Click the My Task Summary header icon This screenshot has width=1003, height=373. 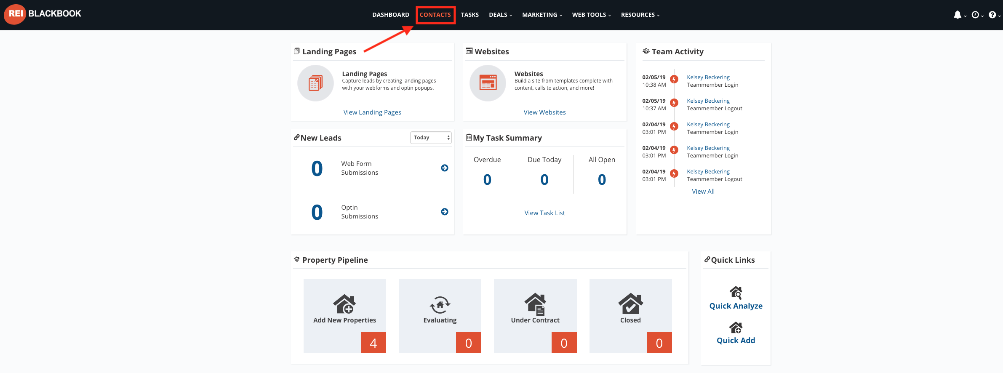pyautogui.click(x=469, y=137)
